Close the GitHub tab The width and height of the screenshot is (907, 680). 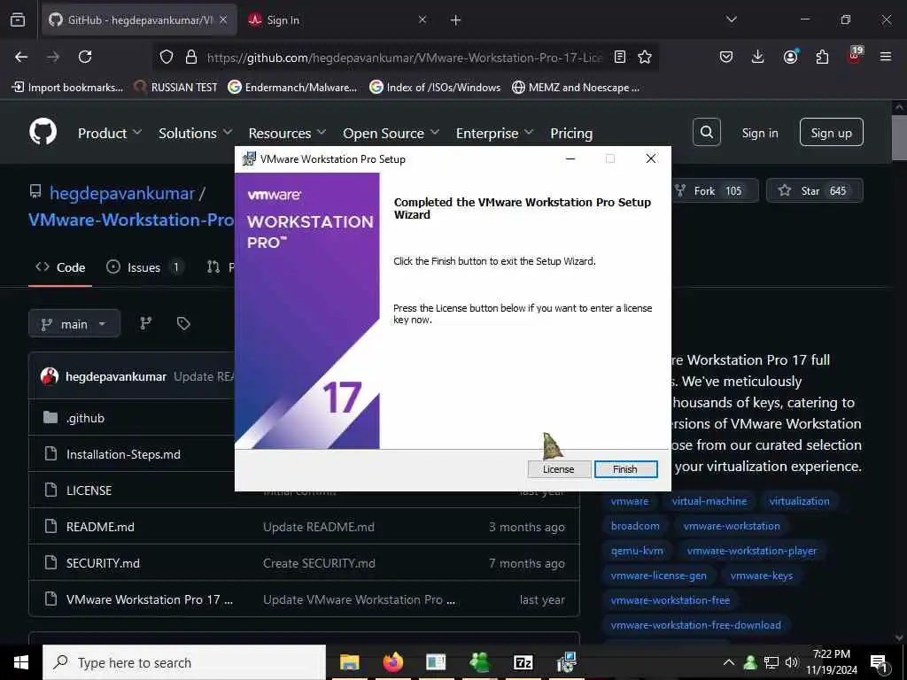pyautogui.click(x=223, y=19)
